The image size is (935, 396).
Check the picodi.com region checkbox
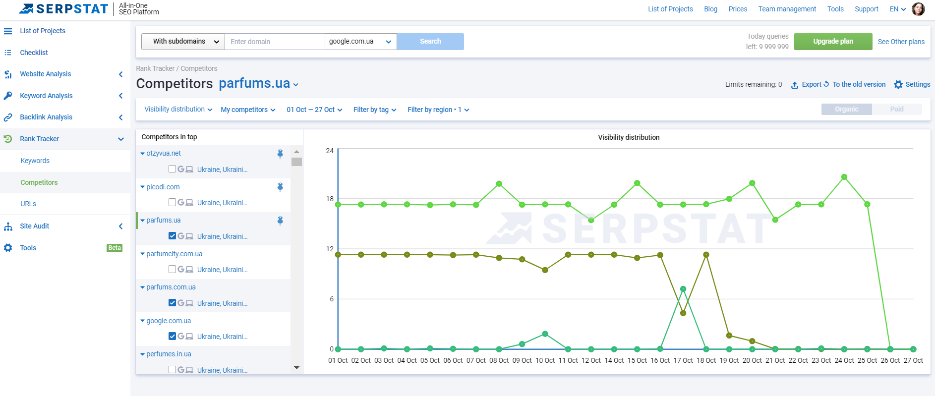pos(172,202)
